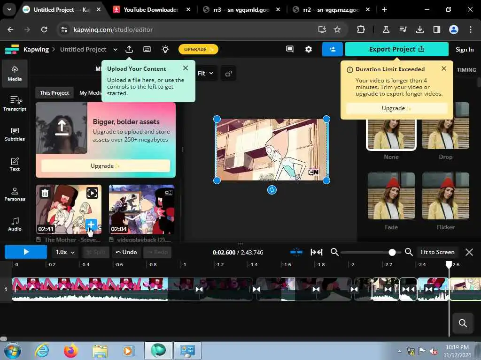Image resolution: width=481 pixels, height=360 pixels.
Task: Click Upgrade in Duration Limit Exceeded notice
Action: click(x=396, y=108)
